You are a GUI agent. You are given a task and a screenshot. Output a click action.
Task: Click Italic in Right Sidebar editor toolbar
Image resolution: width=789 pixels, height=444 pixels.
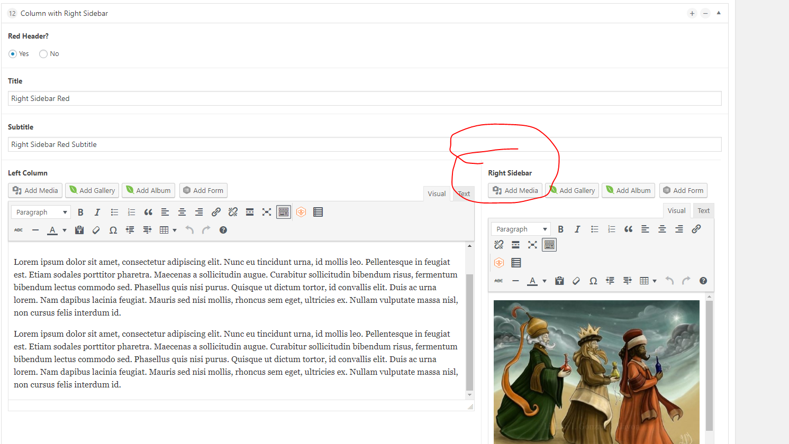tap(577, 229)
